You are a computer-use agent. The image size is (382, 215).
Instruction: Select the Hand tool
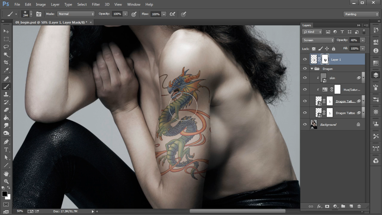point(6,173)
